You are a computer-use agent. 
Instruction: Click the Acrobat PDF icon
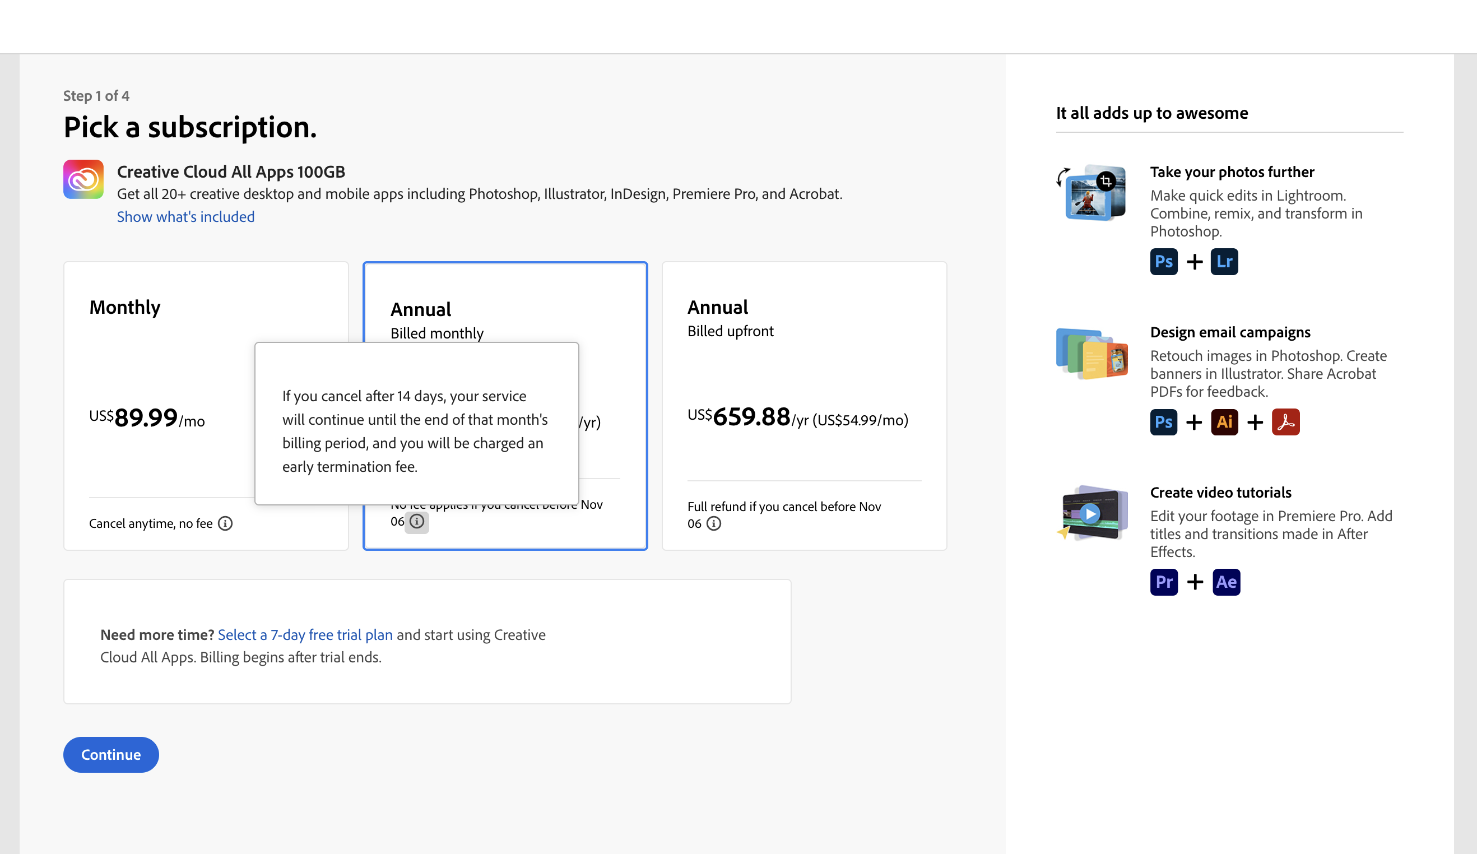(1285, 422)
